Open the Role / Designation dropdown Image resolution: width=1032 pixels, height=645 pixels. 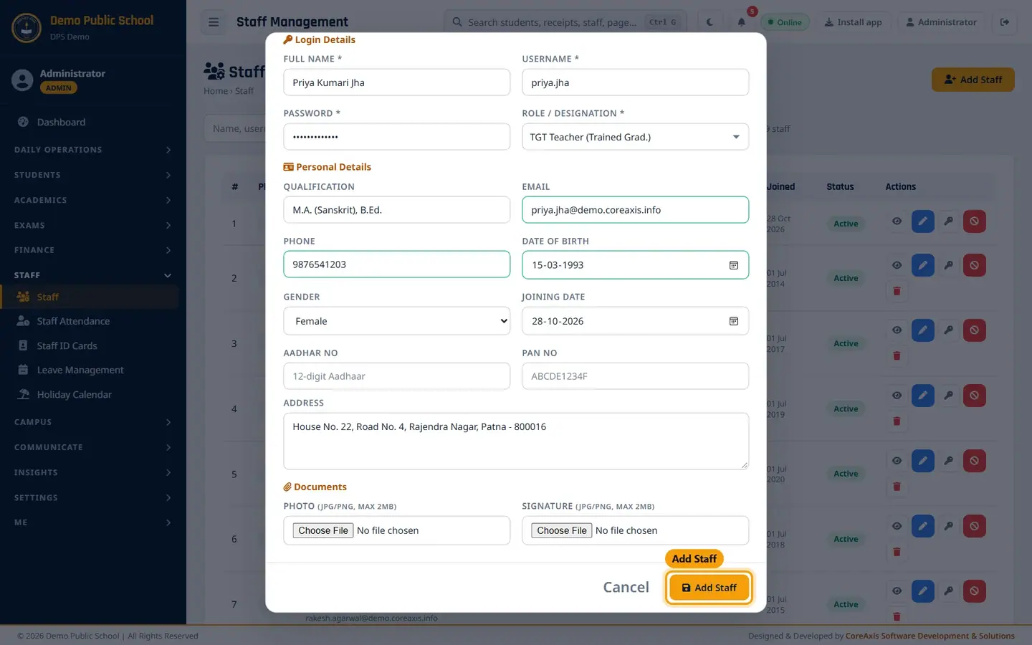tap(635, 137)
